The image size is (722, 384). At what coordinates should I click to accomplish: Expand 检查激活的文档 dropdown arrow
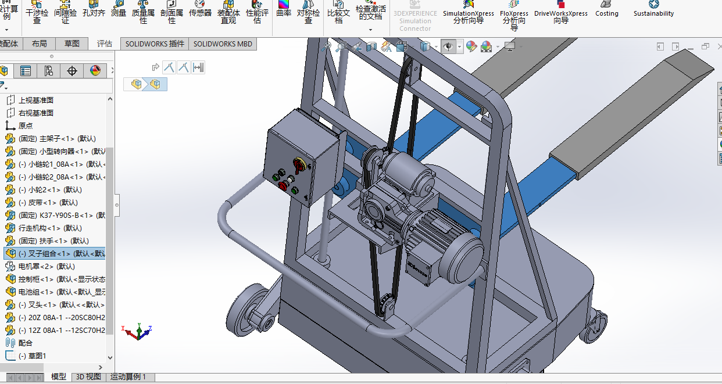click(x=370, y=30)
